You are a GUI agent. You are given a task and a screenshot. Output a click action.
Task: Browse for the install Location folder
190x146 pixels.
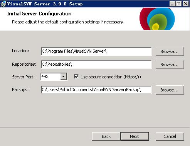pos(170,51)
